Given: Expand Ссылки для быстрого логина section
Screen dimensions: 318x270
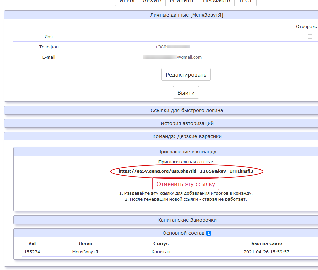Looking at the screenshot, I should [x=187, y=110].
